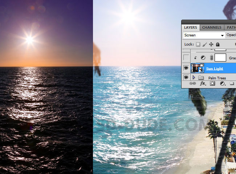
Task: Select the Palm Trees group label
Action: click(217, 78)
